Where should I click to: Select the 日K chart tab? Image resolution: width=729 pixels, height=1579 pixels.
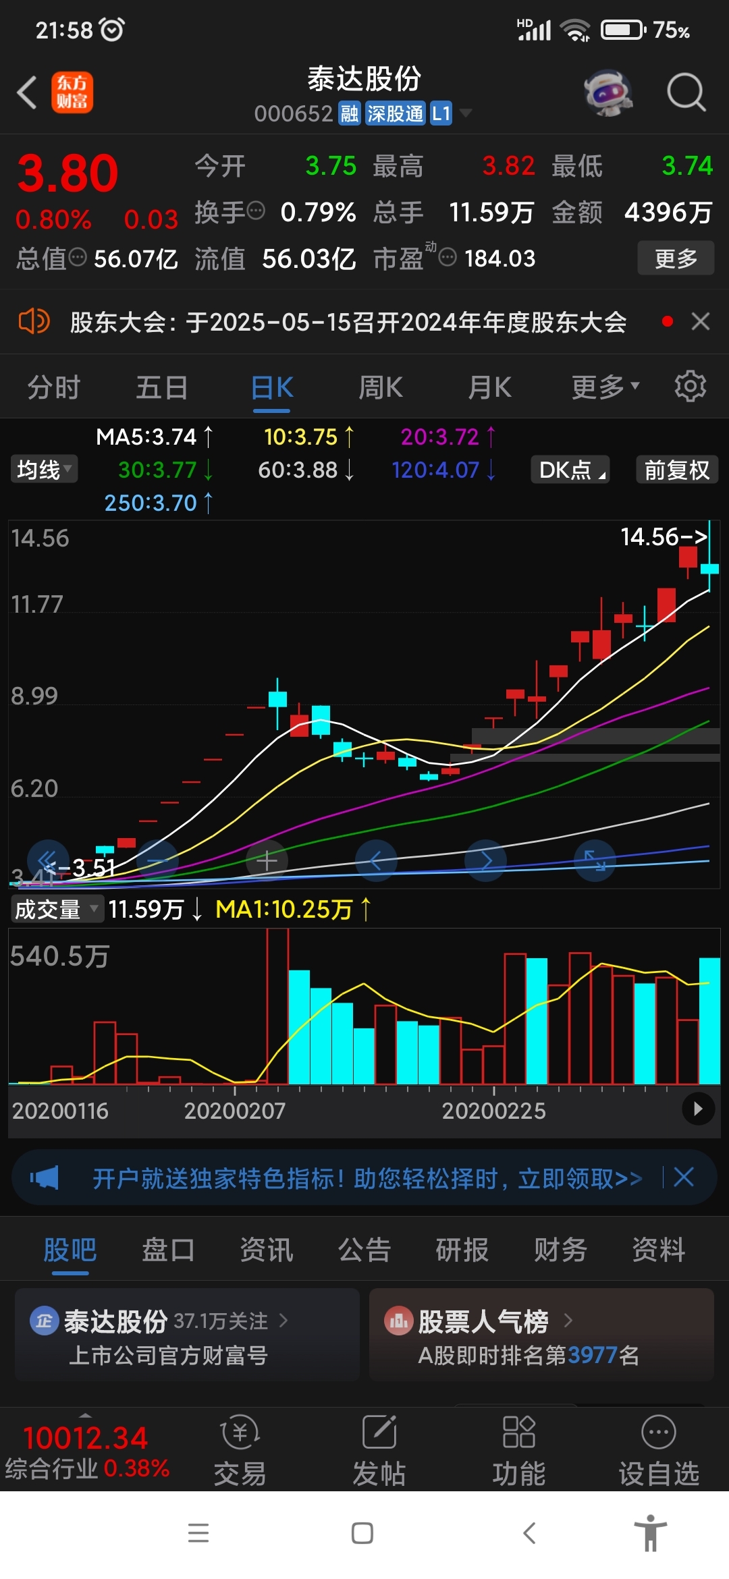coord(272,388)
